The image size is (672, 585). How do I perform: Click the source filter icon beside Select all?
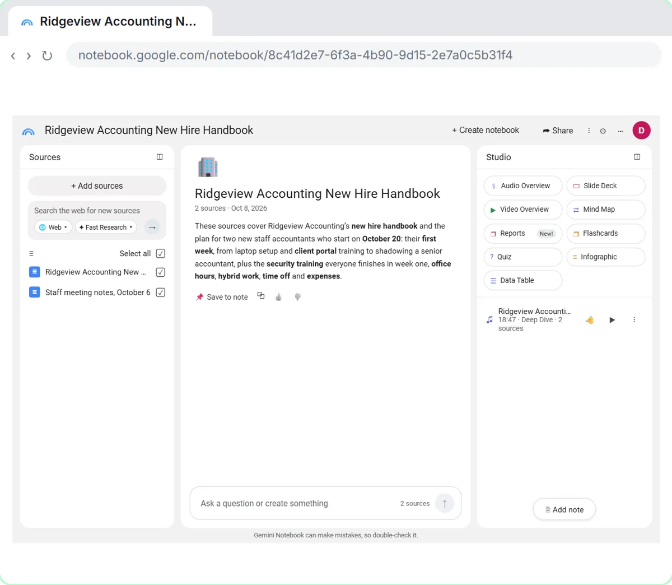(x=31, y=254)
